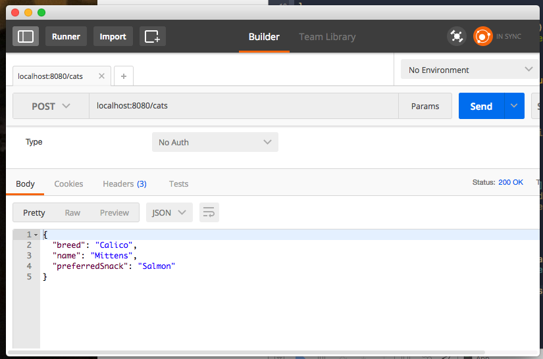Click the "Salmon" value in response
This screenshot has width=543, height=359.
pyautogui.click(x=157, y=266)
